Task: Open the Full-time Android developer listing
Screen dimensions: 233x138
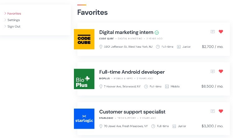Action: (x=132, y=72)
